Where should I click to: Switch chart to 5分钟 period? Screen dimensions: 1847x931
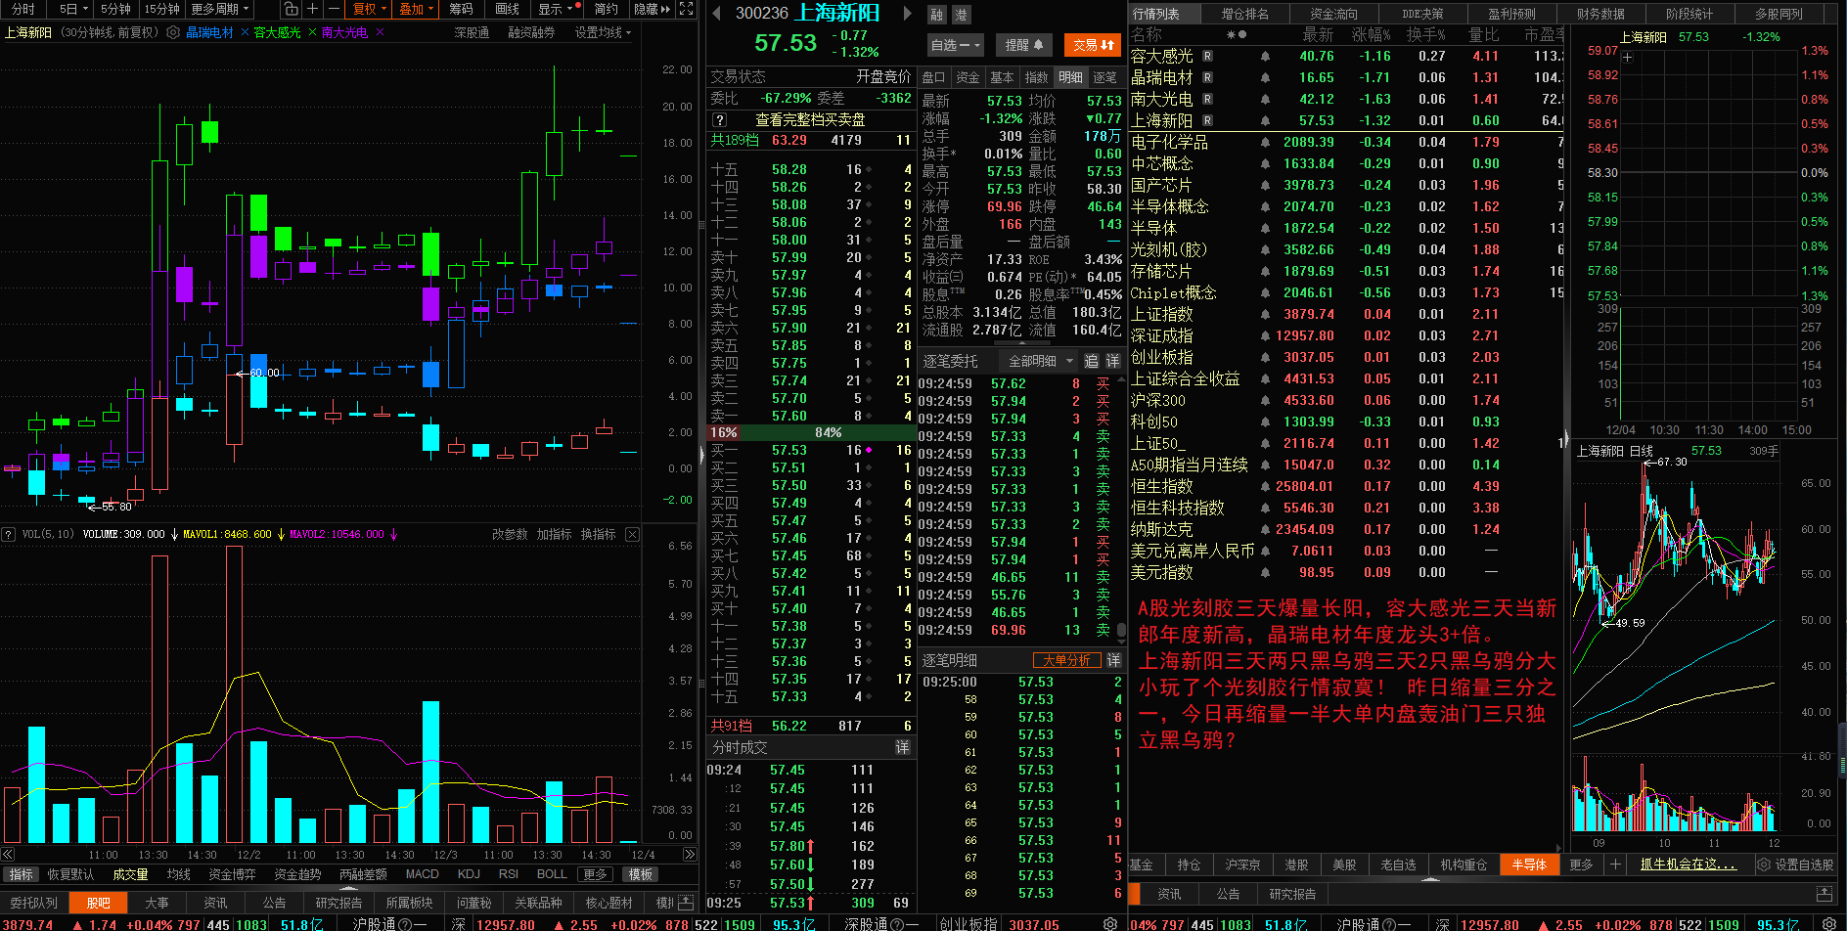coord(115,9)
